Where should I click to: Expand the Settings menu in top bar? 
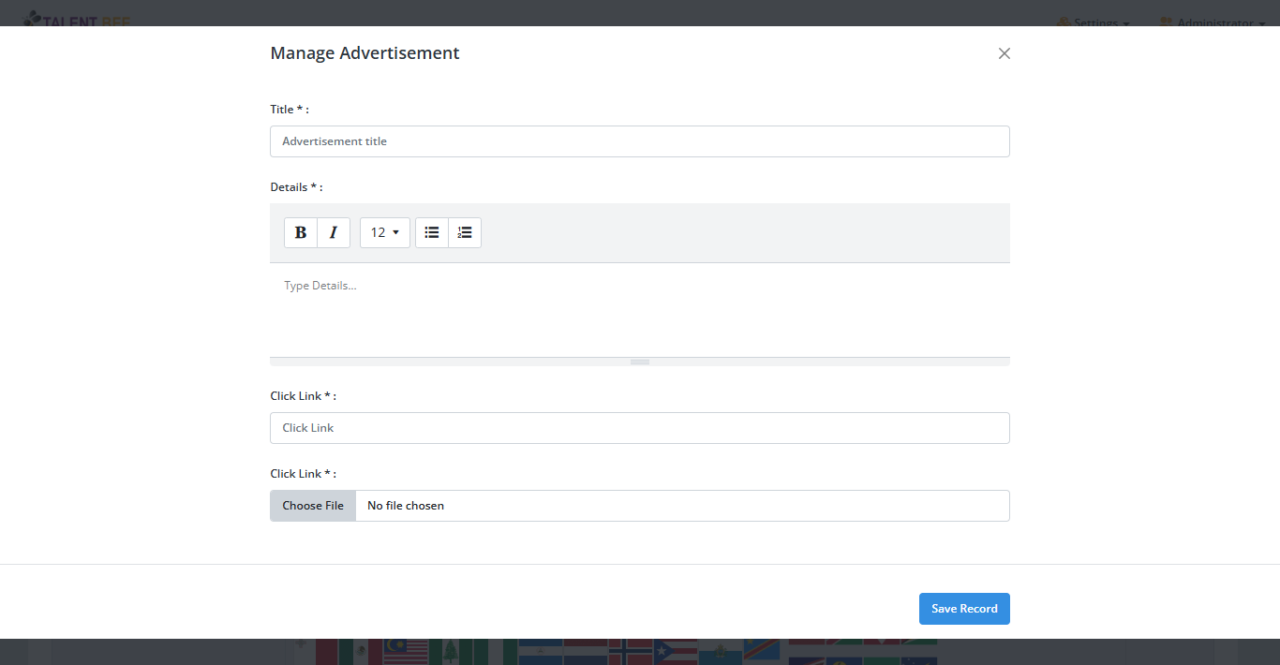1093,22
